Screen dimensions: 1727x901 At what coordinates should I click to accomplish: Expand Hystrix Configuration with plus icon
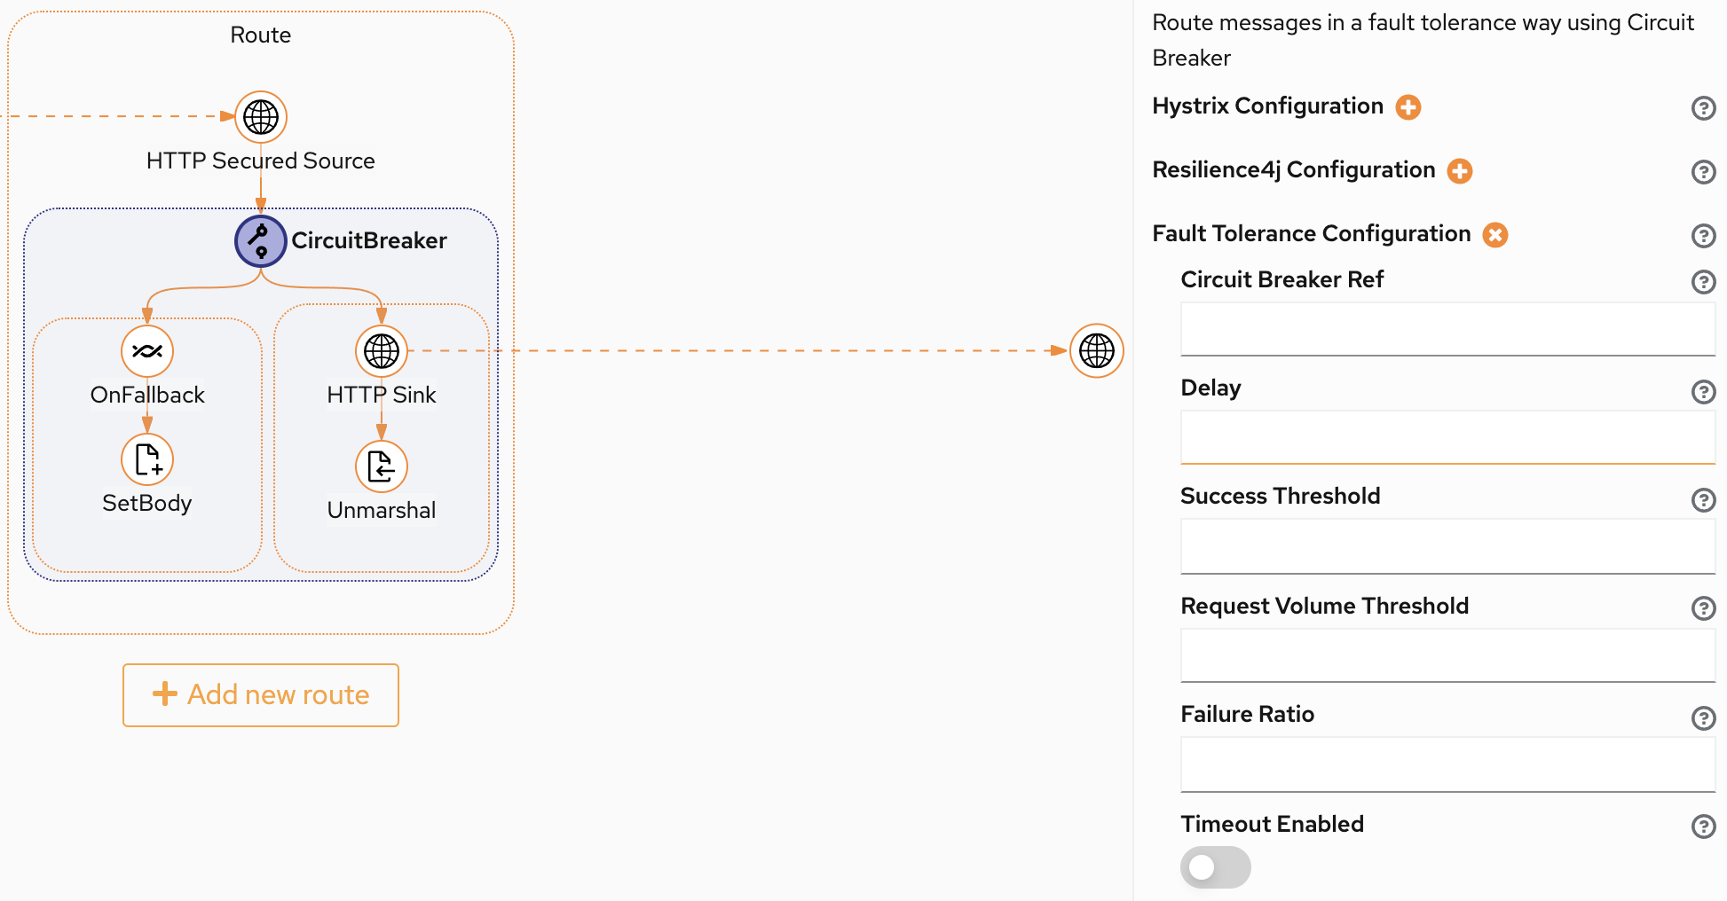click(1408, 107)
